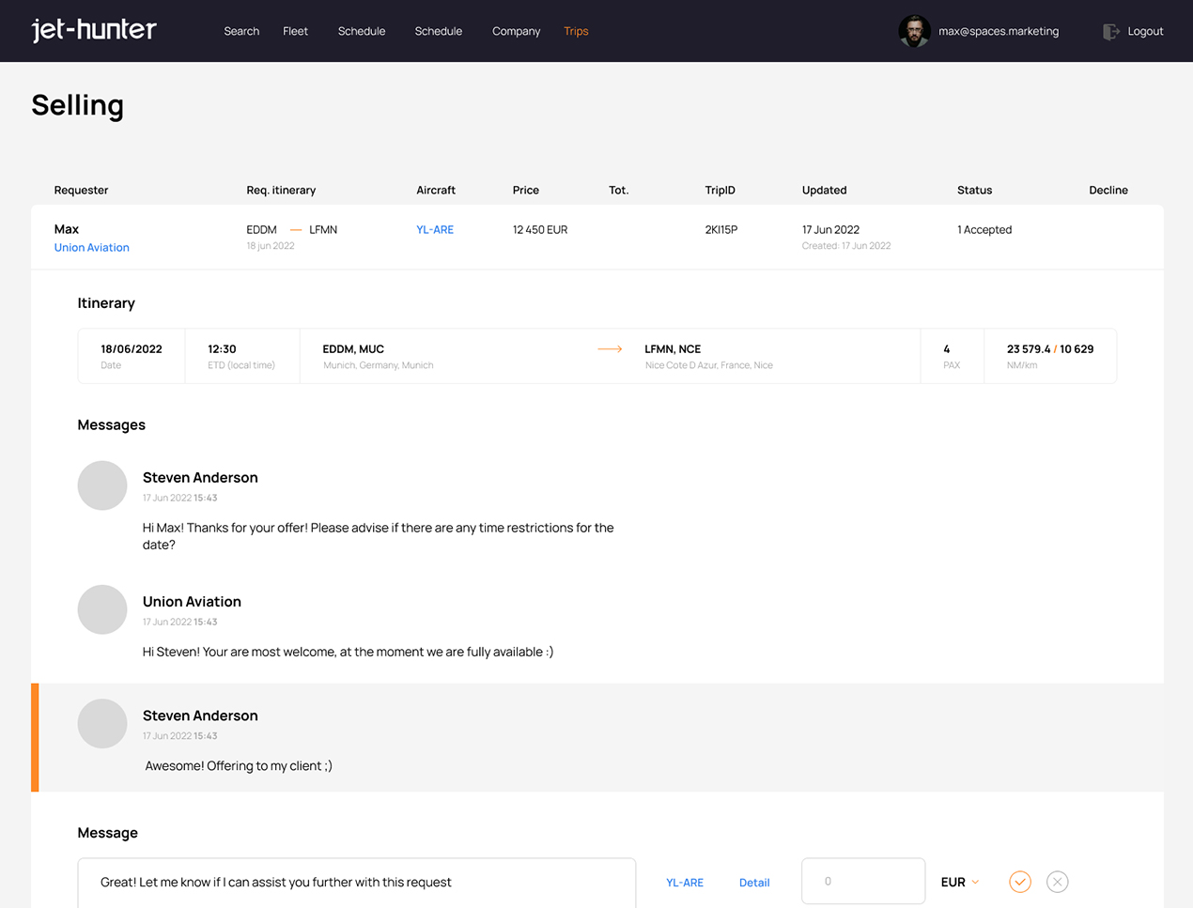Screen dimensions: 1193x908
Task: Click Union Aviation's message avatar
Action: (102, 609)
